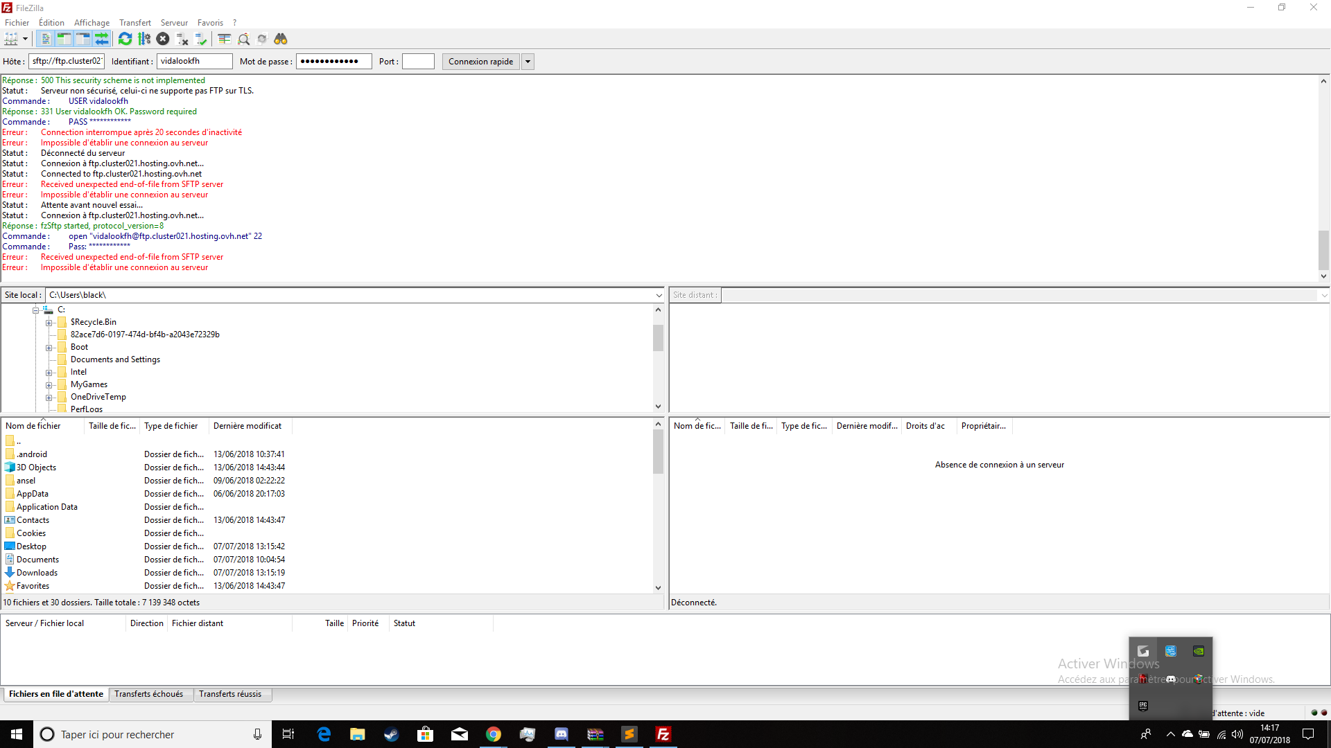Open the Site Manager icon
The width and height of the screenshot is (1331, 748).
coord(11,39)
